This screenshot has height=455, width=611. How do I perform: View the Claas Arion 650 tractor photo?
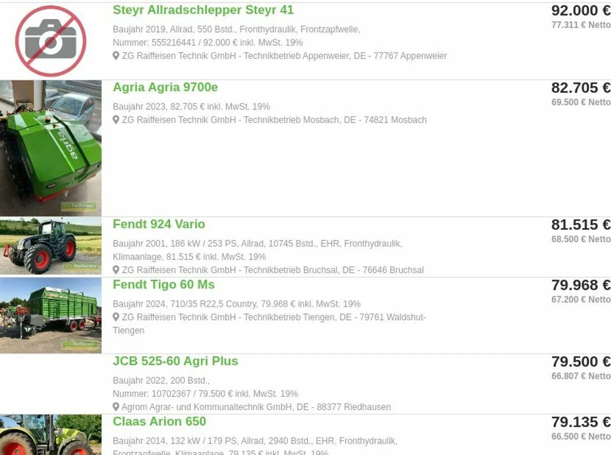(x=51, y=435)
